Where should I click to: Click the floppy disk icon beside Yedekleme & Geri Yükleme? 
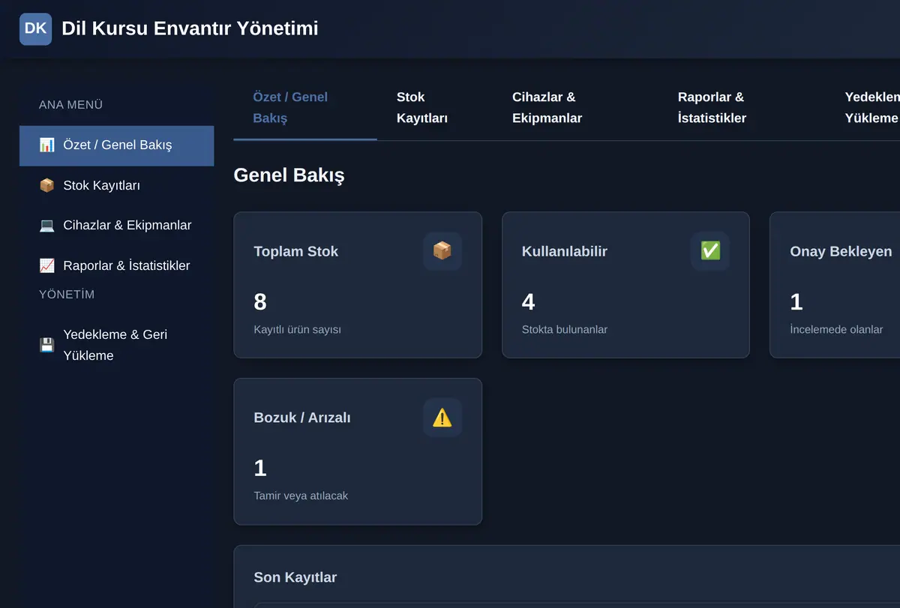point(47,345)
